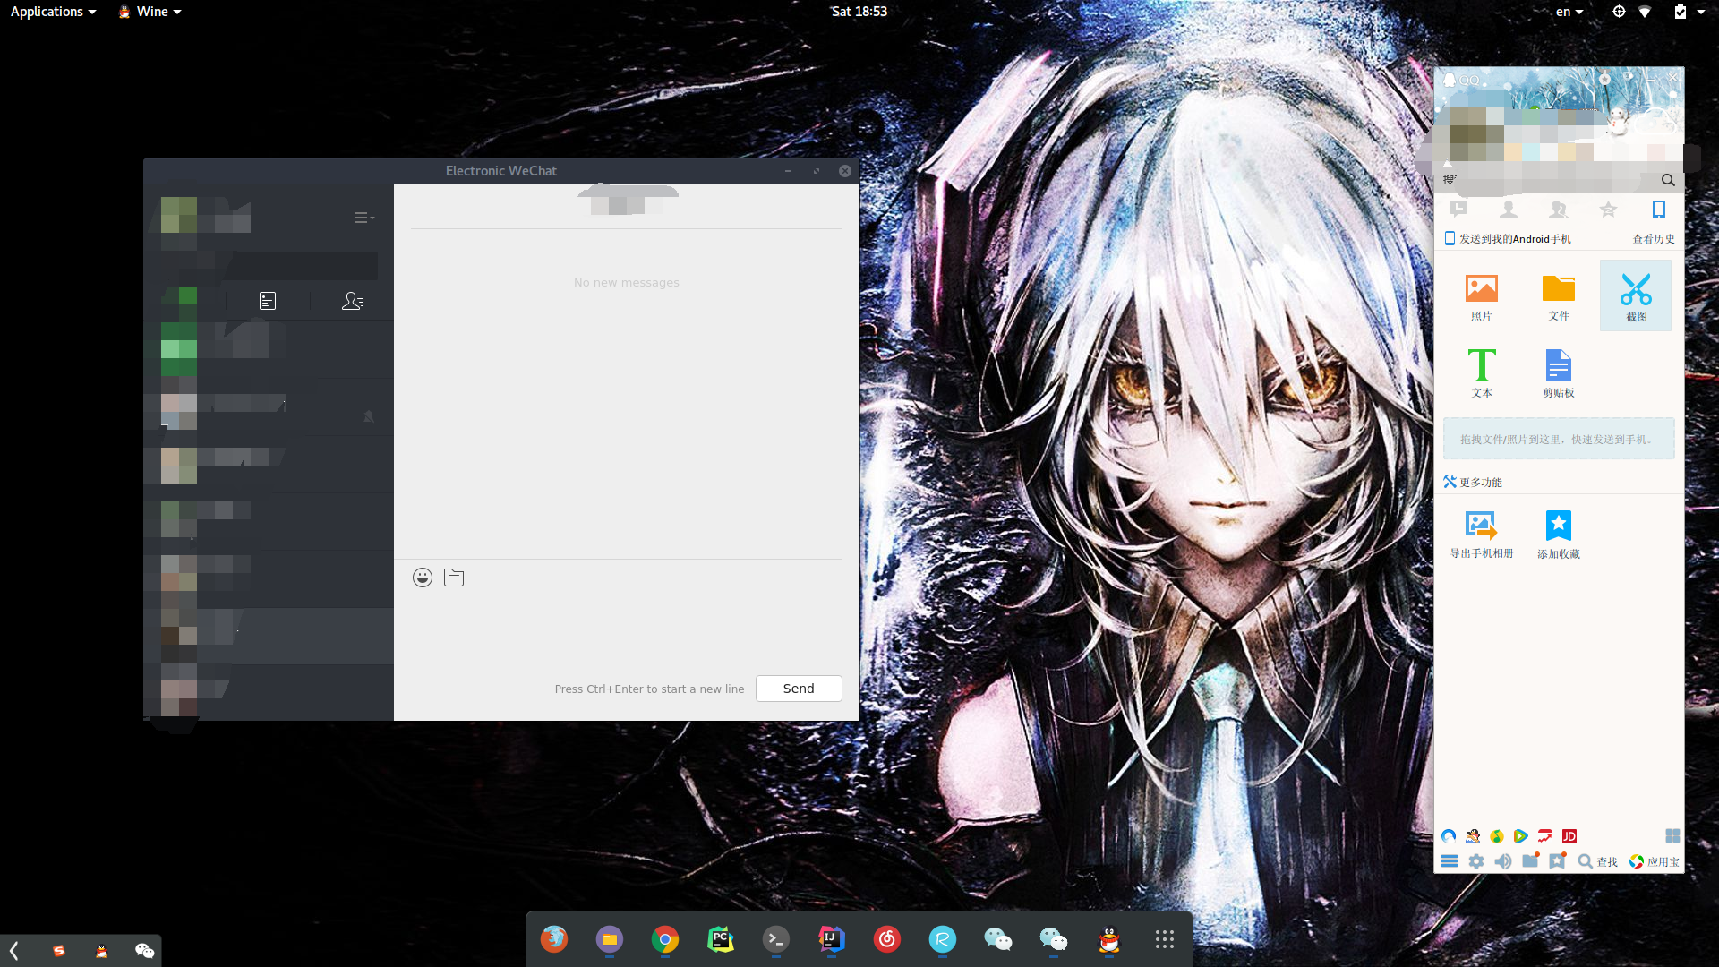Launch QQ Games penguin icon in QQ app bar
Viewport: 1719px width, 967px height.
[x=1473, y=836]
